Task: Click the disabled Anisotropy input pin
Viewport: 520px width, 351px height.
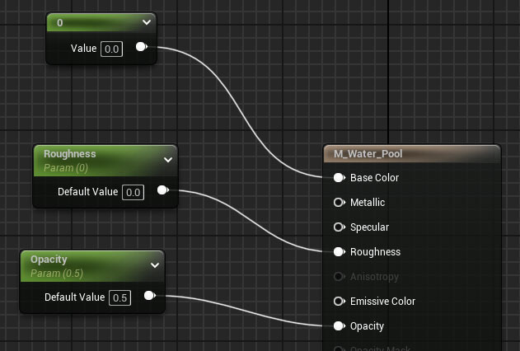Action: [x=339, y=277]
